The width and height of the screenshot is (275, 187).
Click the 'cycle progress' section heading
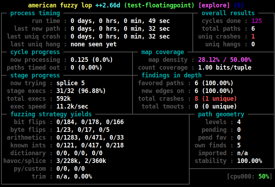[x=35, y=52]
